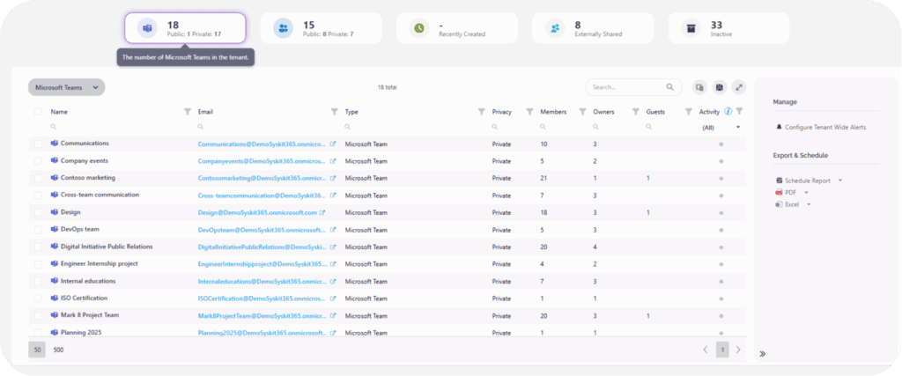Screen dimensions: 902x376
Task: Click the Name column filter icon
Action: 187,112
